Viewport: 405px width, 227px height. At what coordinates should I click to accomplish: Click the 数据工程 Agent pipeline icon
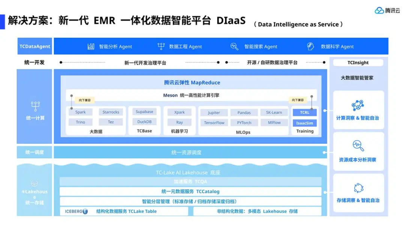161,46
